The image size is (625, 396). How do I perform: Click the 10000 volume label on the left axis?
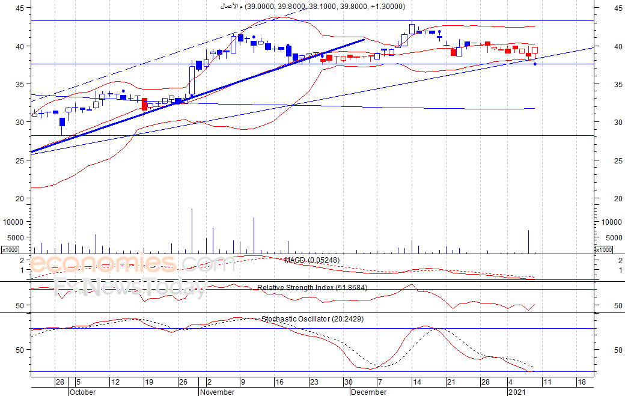point(13,222)
